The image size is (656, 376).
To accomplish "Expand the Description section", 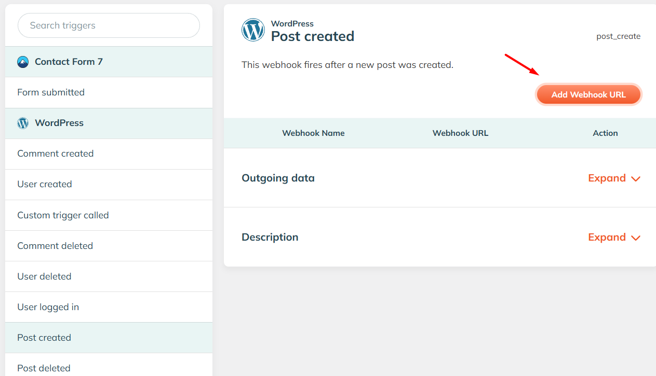I will coord(607,237).
